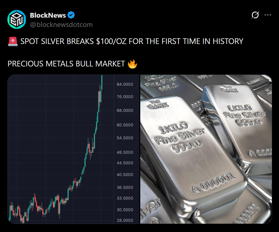Click the fire emoji after BULL MARKET
This screenshot has width=279, height=232.
(x=132, y=64)
